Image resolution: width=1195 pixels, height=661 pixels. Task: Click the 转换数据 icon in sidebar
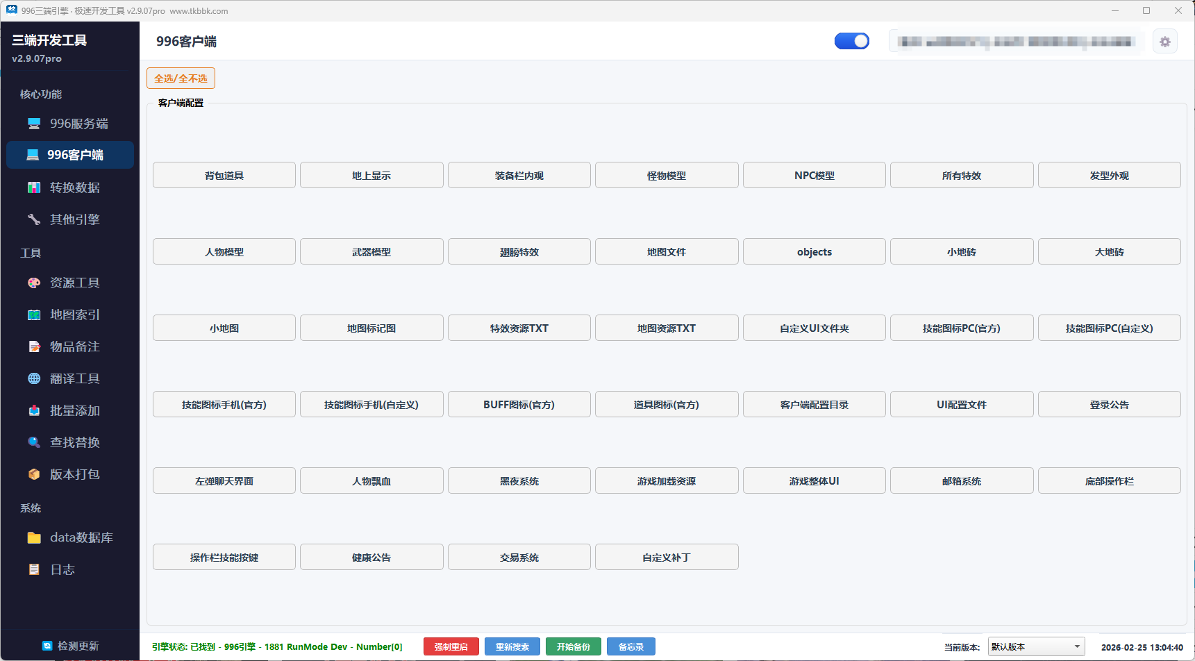point(34,187)
